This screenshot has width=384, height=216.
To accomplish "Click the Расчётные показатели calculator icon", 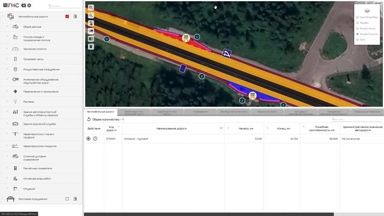I will click(x=15, y=168).
